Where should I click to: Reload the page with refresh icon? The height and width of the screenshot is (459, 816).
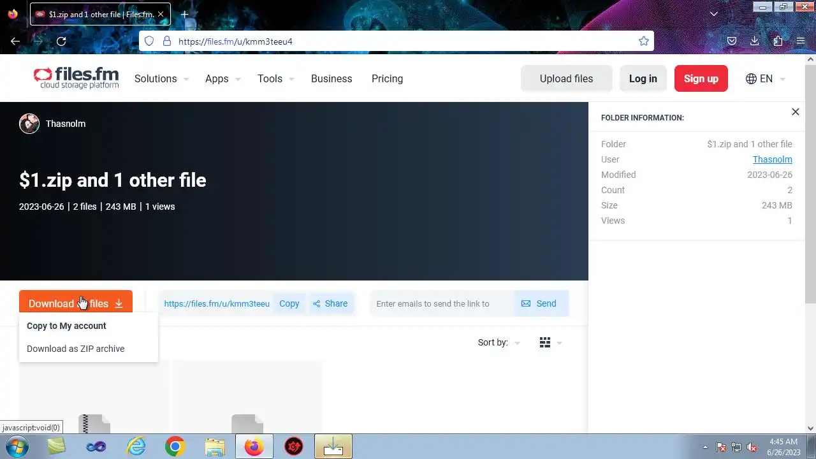click(61, 41)
